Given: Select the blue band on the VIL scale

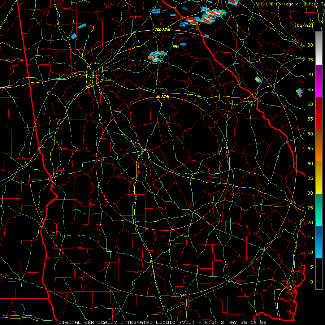Looking at the screenshot, I should 319,242.
